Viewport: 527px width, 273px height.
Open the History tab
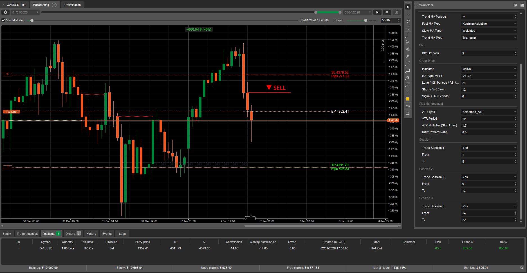(91, 234)
